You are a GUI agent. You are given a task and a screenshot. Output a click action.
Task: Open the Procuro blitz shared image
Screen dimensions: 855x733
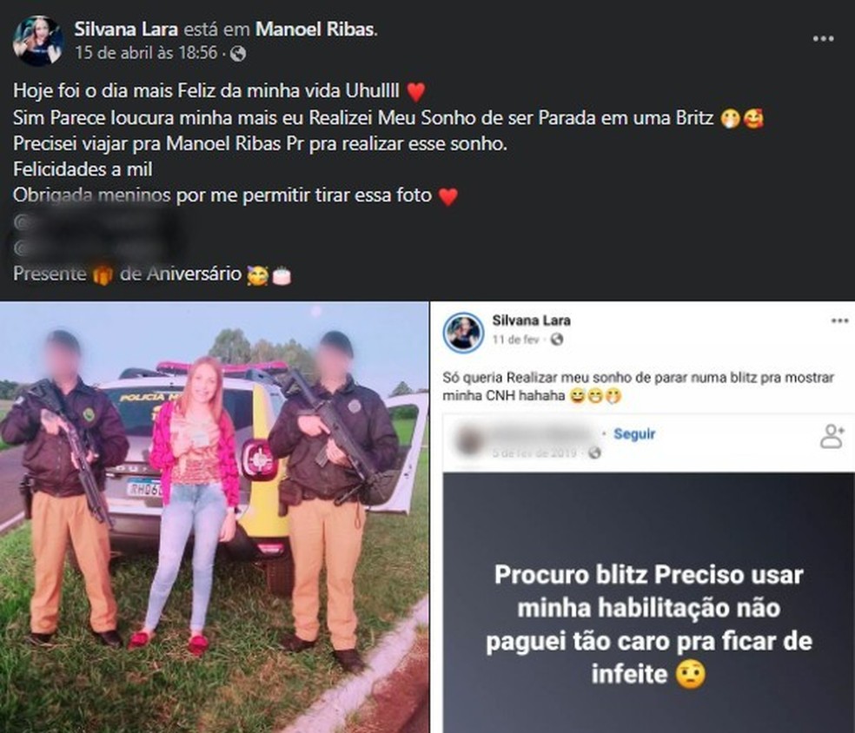coord(648,603)
